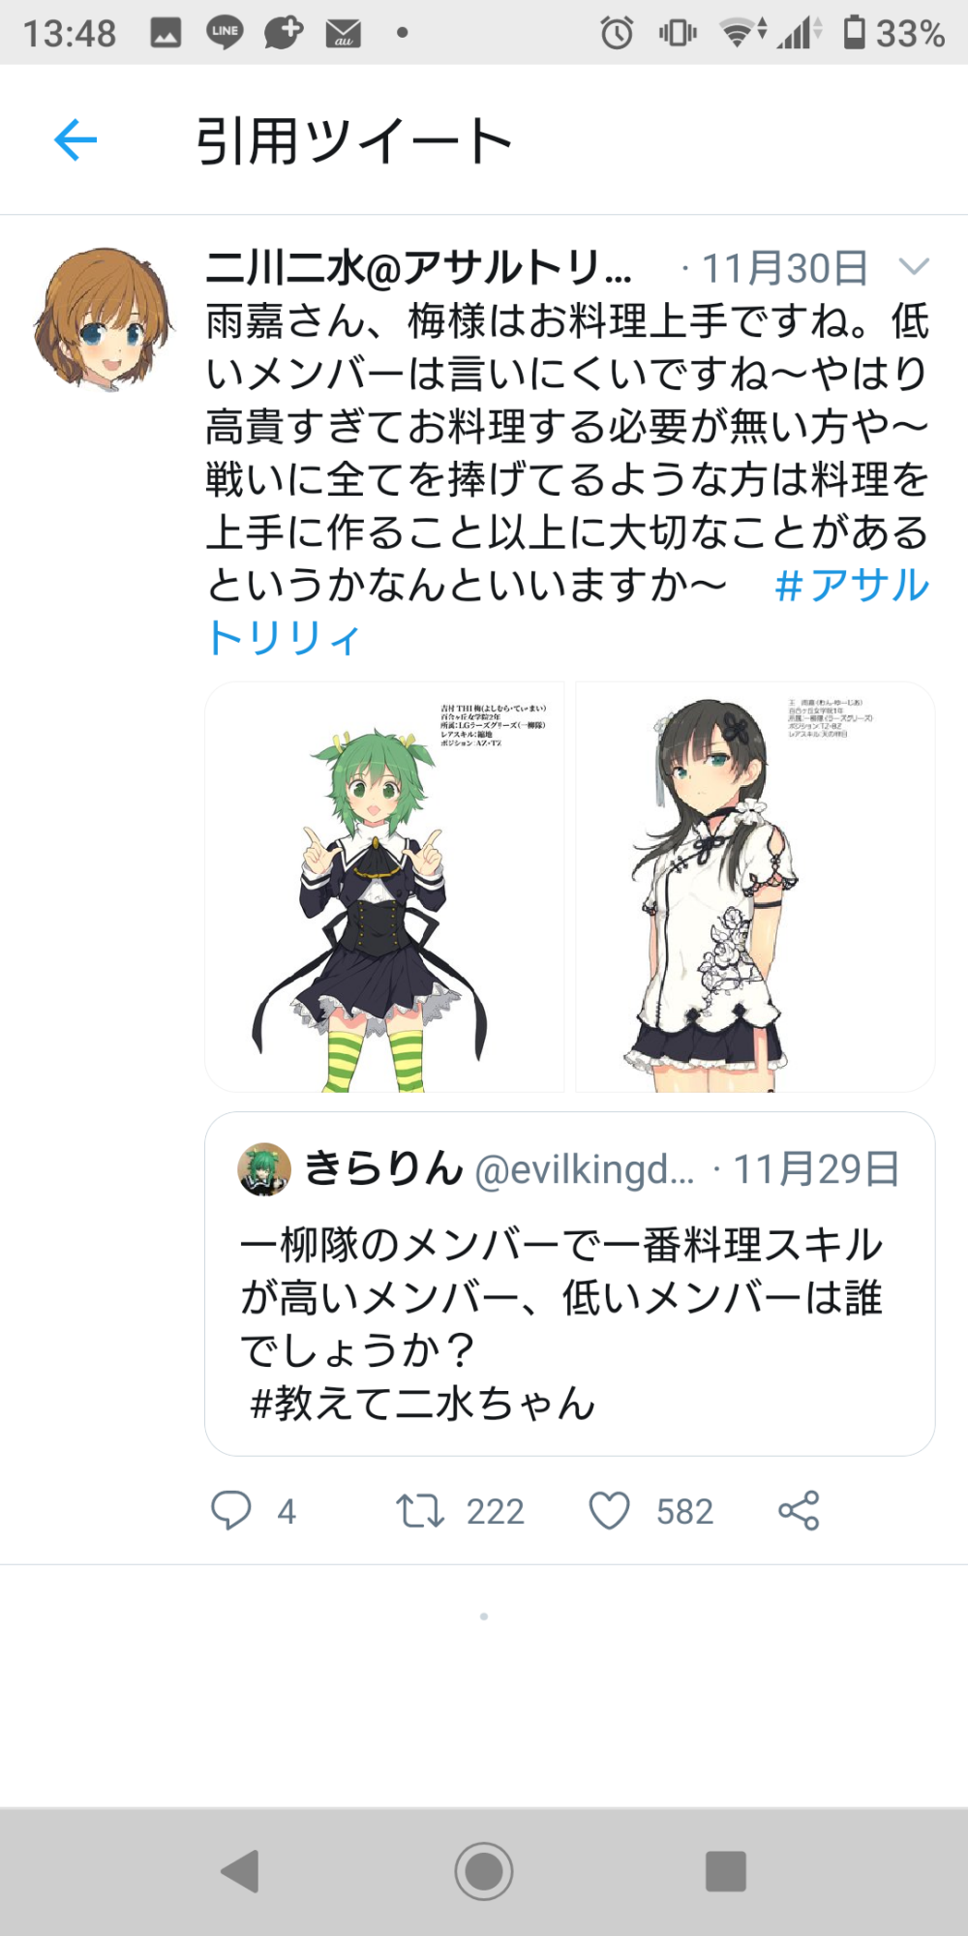Like the tweet with heart icon
The image size is (968, 1936).
(x=610, y=1510)
